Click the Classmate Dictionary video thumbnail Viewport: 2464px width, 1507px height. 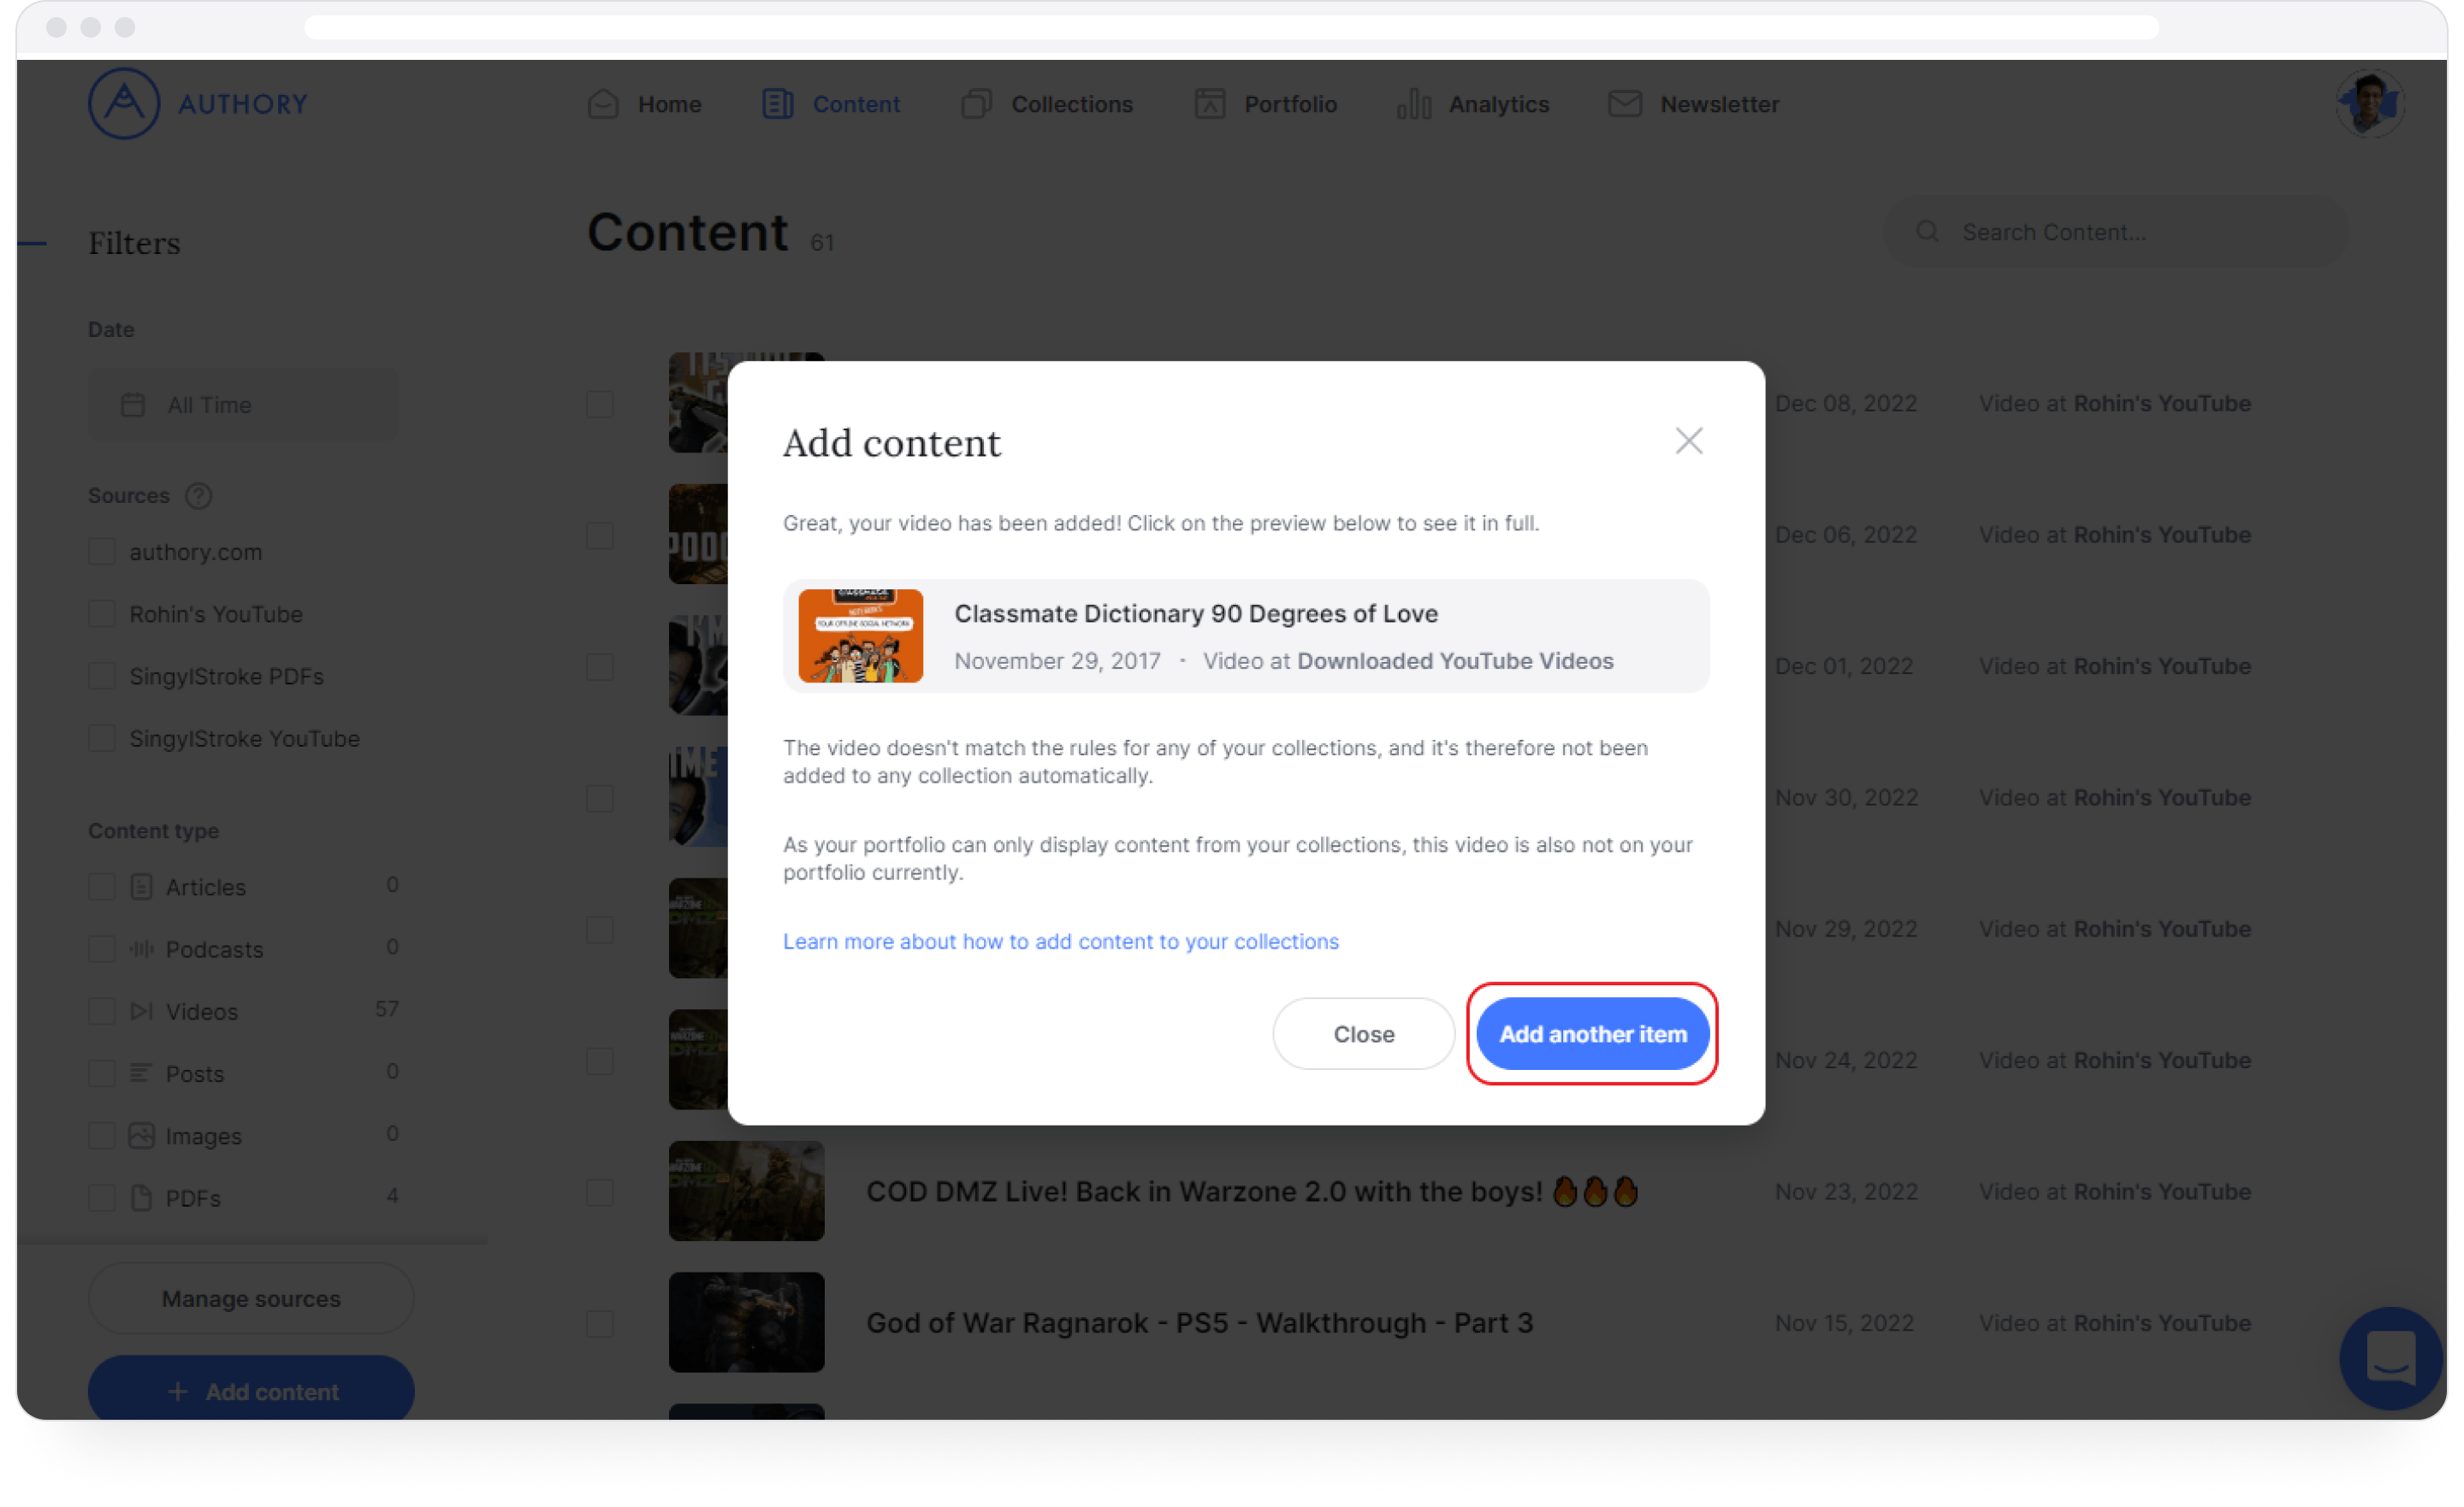[x=861, y=636]
